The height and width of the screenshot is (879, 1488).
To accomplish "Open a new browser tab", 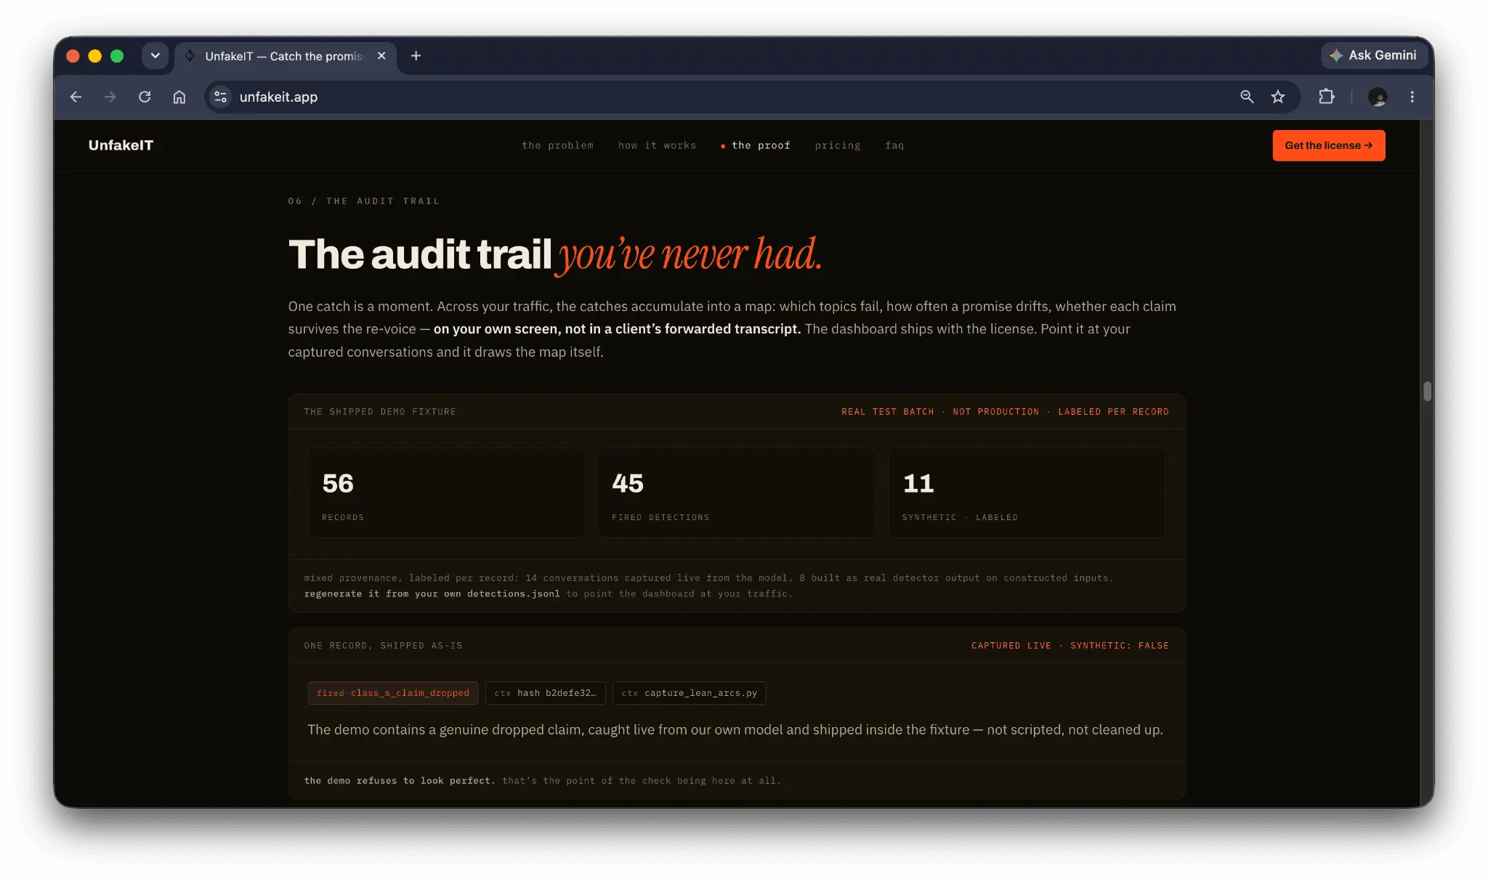I will (416, 56).
